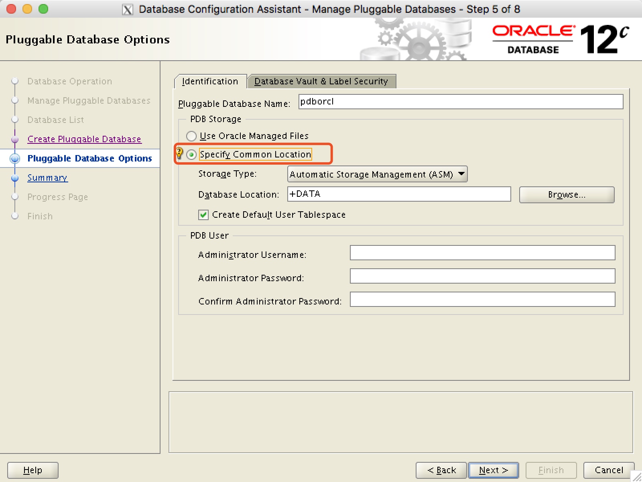Screen dimensions: 642x482
Task: Expand the ASM storage type selector arrow
Action: click(461, 174)
